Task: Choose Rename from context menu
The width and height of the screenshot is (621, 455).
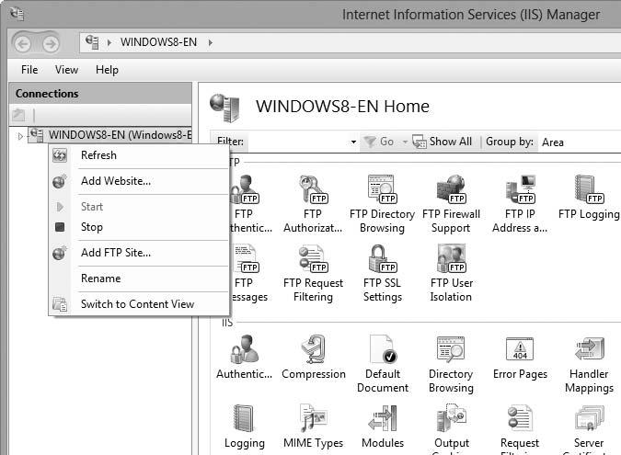Action: [139, 279]
